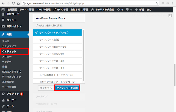Screen dimensions: 176x112
Task: Open ウィジェット in the sidebar
Action: point(9,51)
